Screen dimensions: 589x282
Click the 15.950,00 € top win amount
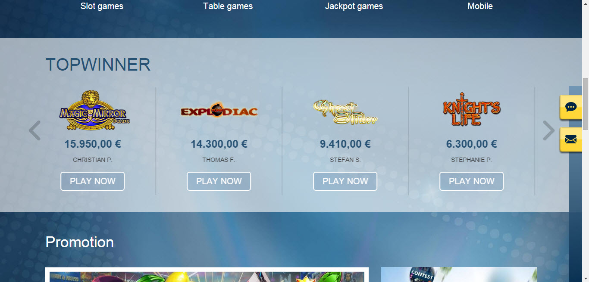click(x=93, y=144)
